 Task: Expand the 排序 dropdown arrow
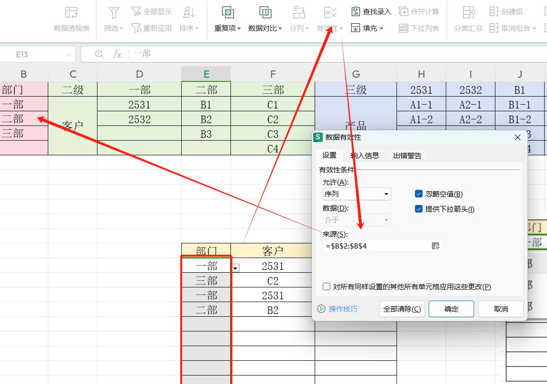pyautogui.click(x=197, y=28)
